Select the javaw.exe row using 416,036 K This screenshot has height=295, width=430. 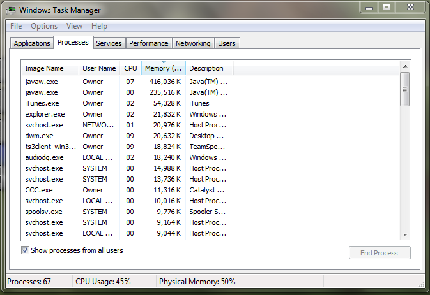coord(128,82)
